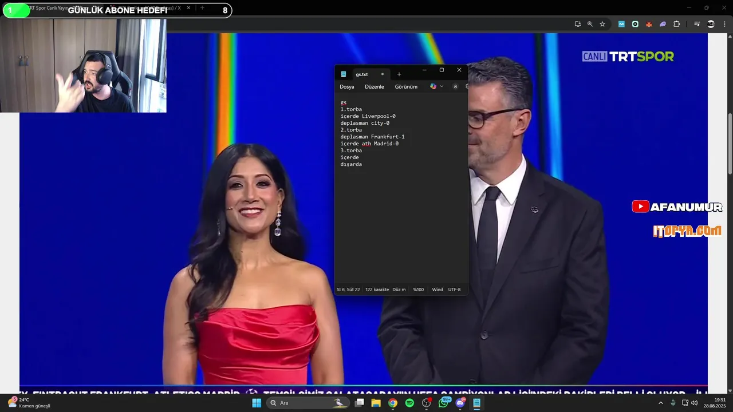Open Spotify from the taskbar
Image resolution: width=733 pixels, height=412 pixels.
click(x=409, y=403)
